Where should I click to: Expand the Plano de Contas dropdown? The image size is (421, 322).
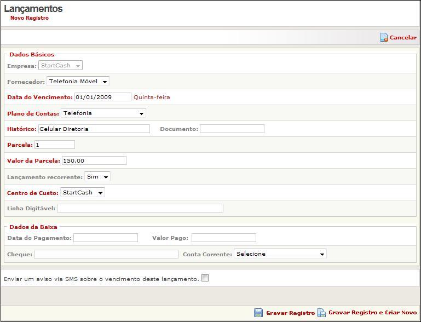click(103, 113)
